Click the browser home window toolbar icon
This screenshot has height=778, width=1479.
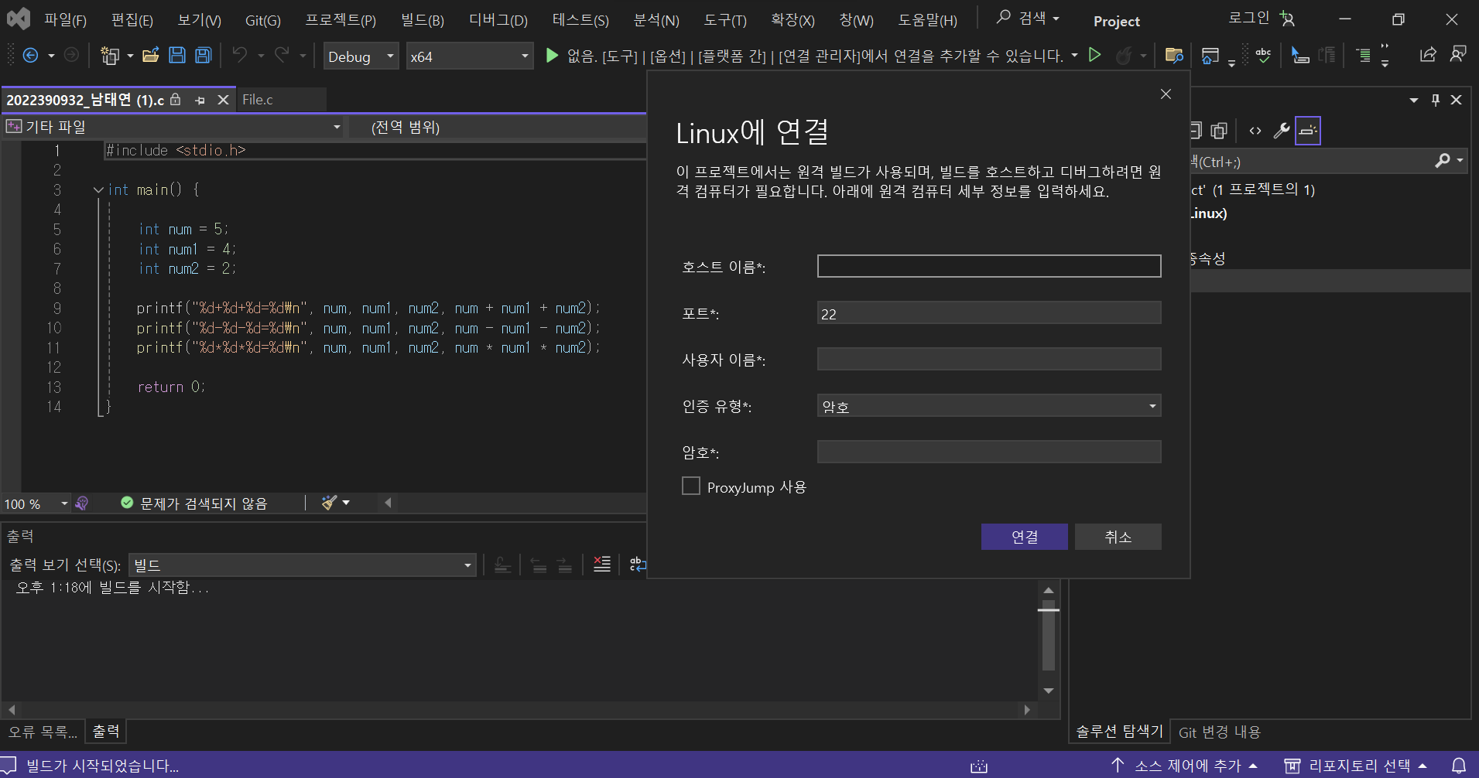[x=1210, y=55]
